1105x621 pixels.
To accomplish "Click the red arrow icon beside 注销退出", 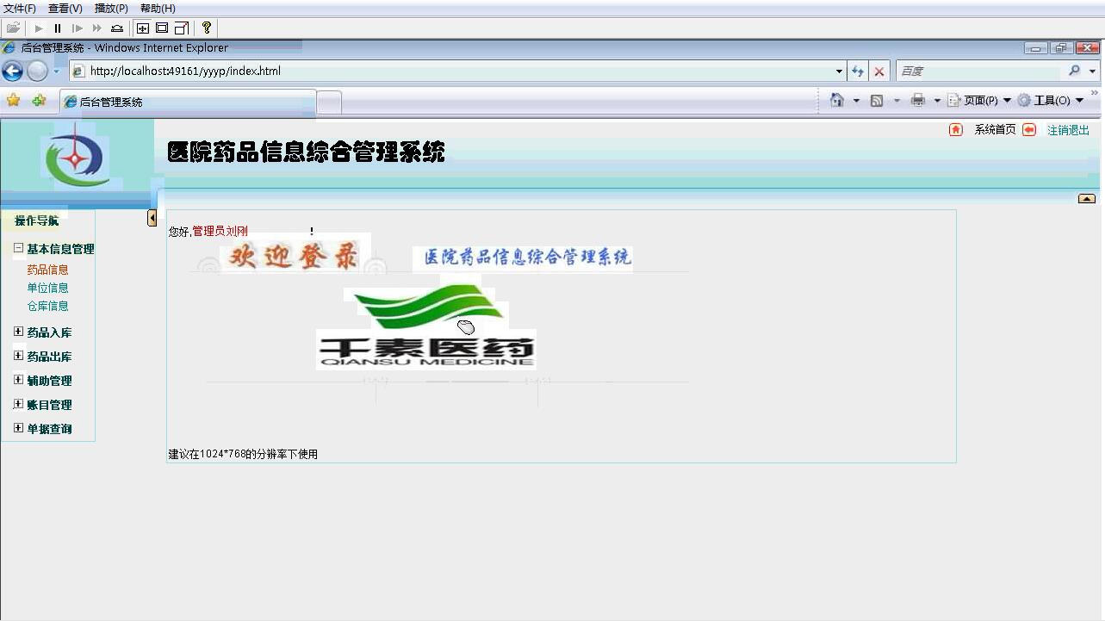I will click(x=1029, y=130).
